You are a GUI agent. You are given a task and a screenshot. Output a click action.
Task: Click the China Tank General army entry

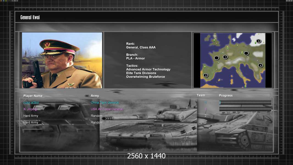105,103
